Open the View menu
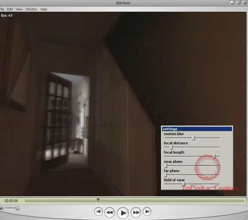The height and width of the screenshot is (220, 248). point(19,9)
